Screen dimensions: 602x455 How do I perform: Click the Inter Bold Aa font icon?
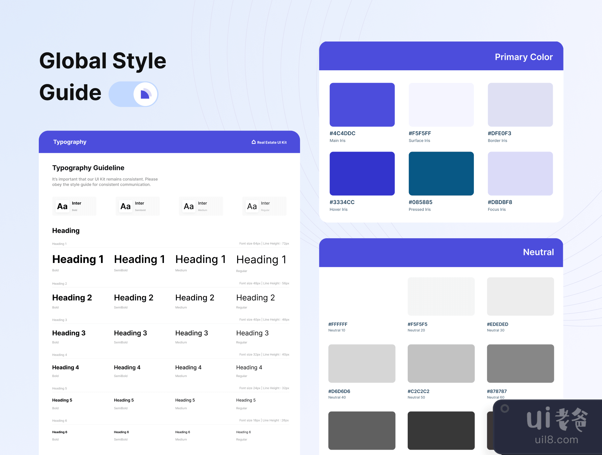(x=62, y=206)
